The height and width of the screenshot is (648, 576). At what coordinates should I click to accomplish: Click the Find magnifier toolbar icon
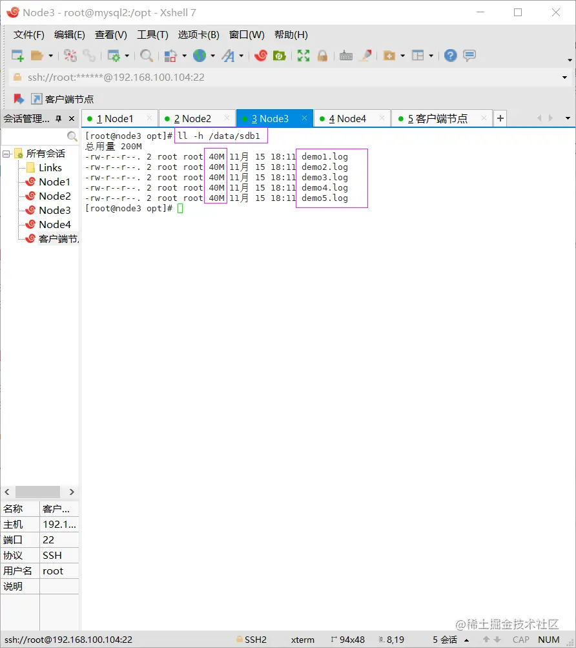pos(147,56)
